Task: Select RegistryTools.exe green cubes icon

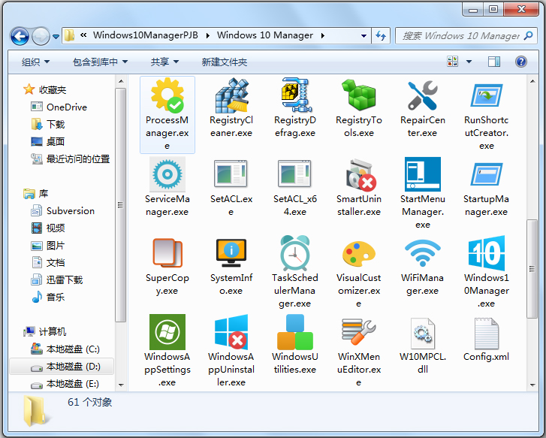Action: tap(359, 95)
